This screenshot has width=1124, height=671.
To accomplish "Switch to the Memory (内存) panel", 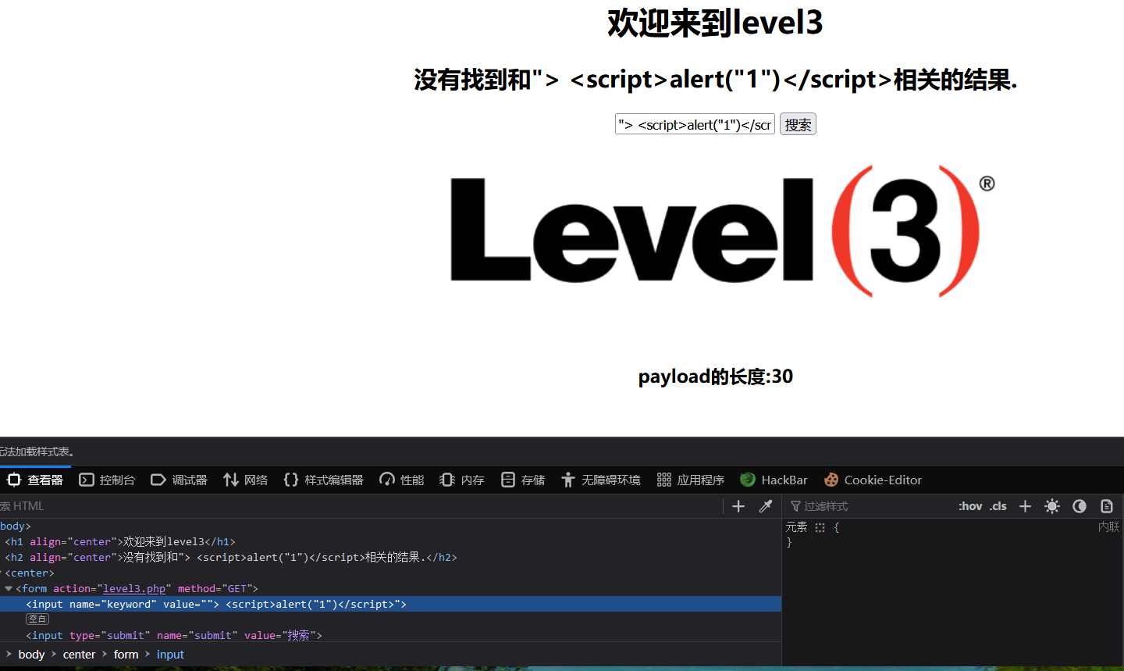I will tap(462, 480).
